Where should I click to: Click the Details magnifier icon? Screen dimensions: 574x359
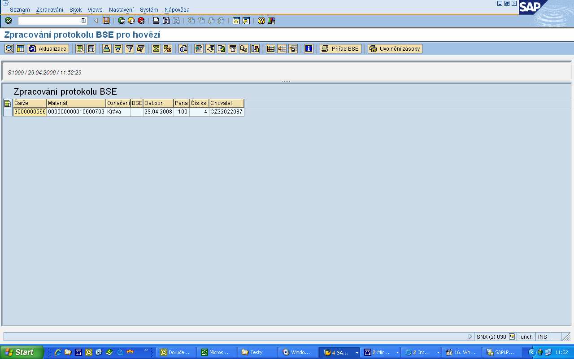pyautogui.click(x=9, y=49)
